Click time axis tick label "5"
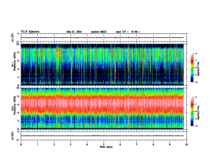The width and height of the screenshot is (210, 162). pyautogui.click(x=104, y=145)
